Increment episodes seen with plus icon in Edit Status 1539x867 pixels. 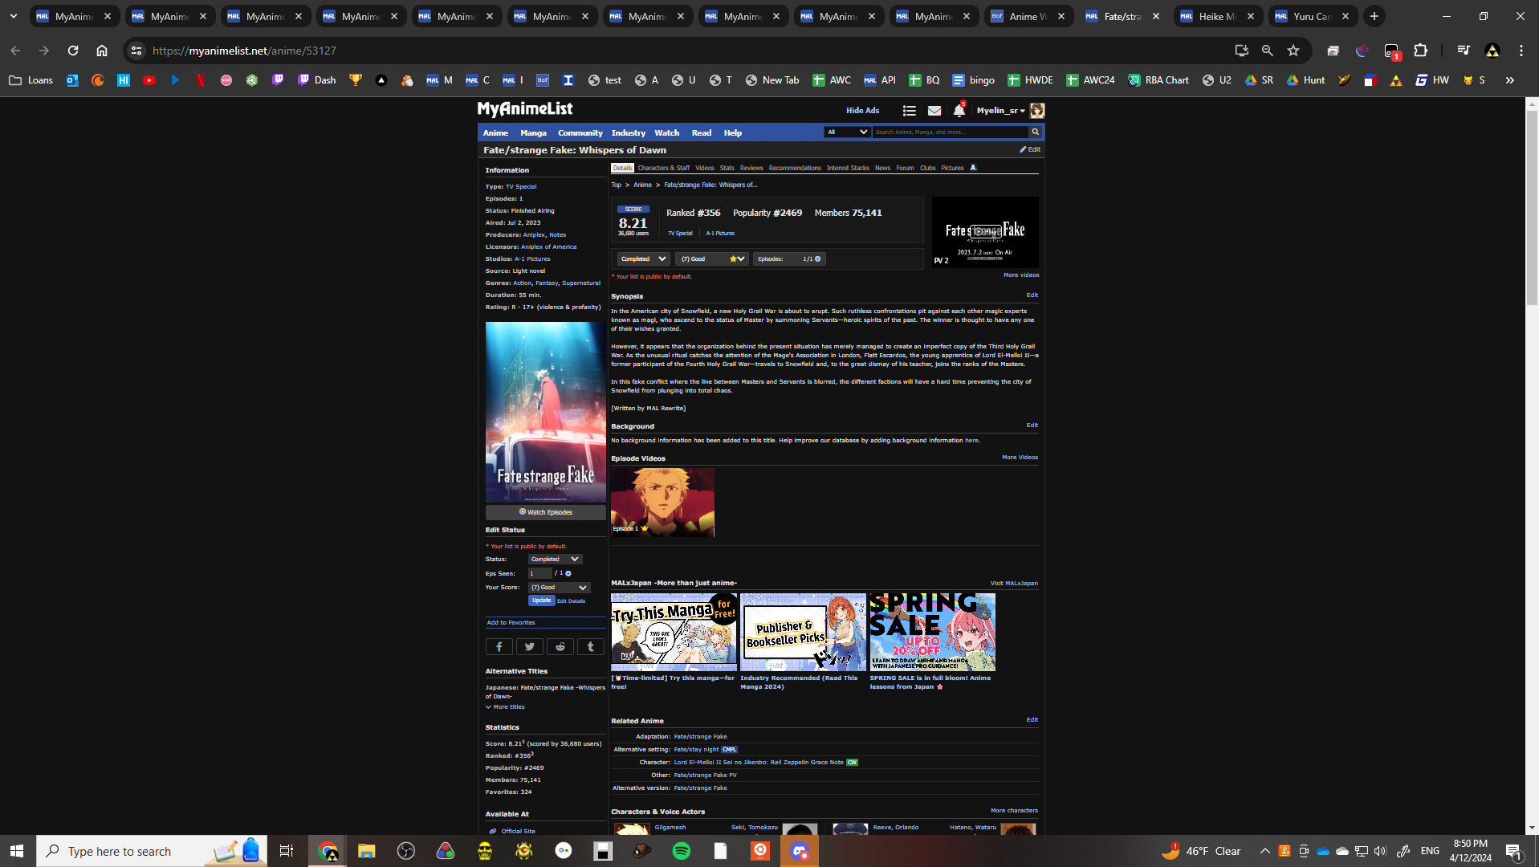coord(568,573)
